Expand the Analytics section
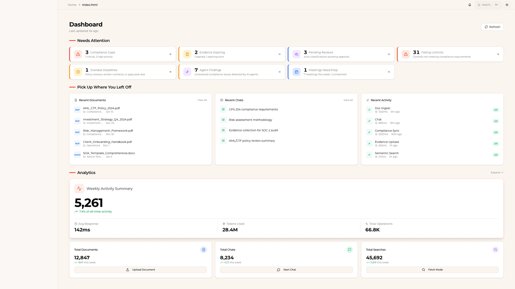 tap(497, 173)
